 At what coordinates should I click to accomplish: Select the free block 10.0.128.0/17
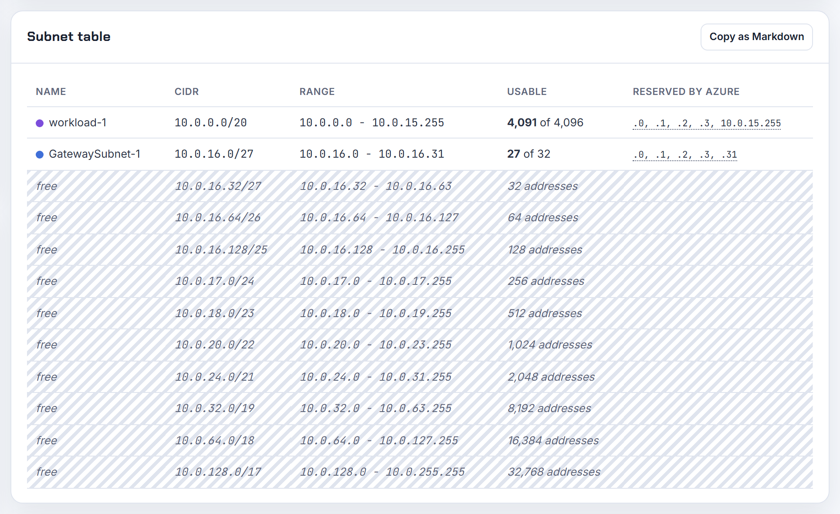coord(218,472)
